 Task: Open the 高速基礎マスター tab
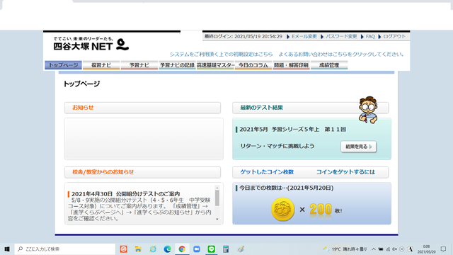tap(215, 65)
